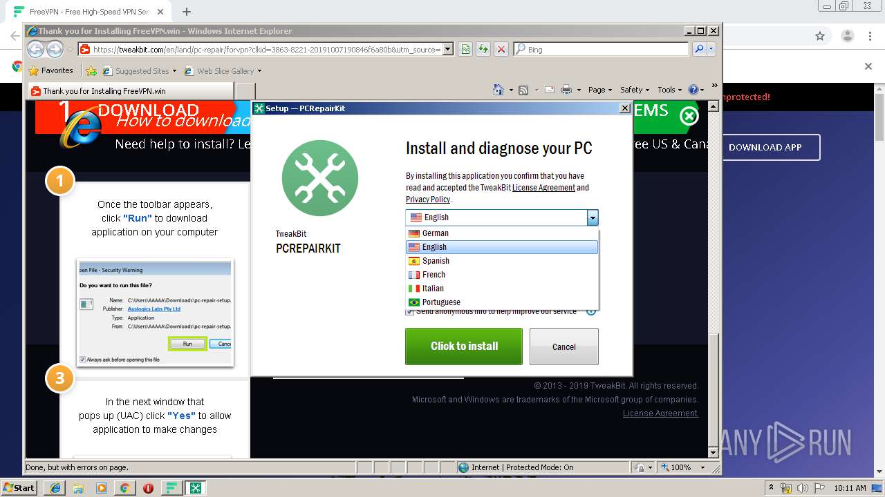Click the IE address bar URL
This screenshot has height=497, width=885.
click(266, 50)
